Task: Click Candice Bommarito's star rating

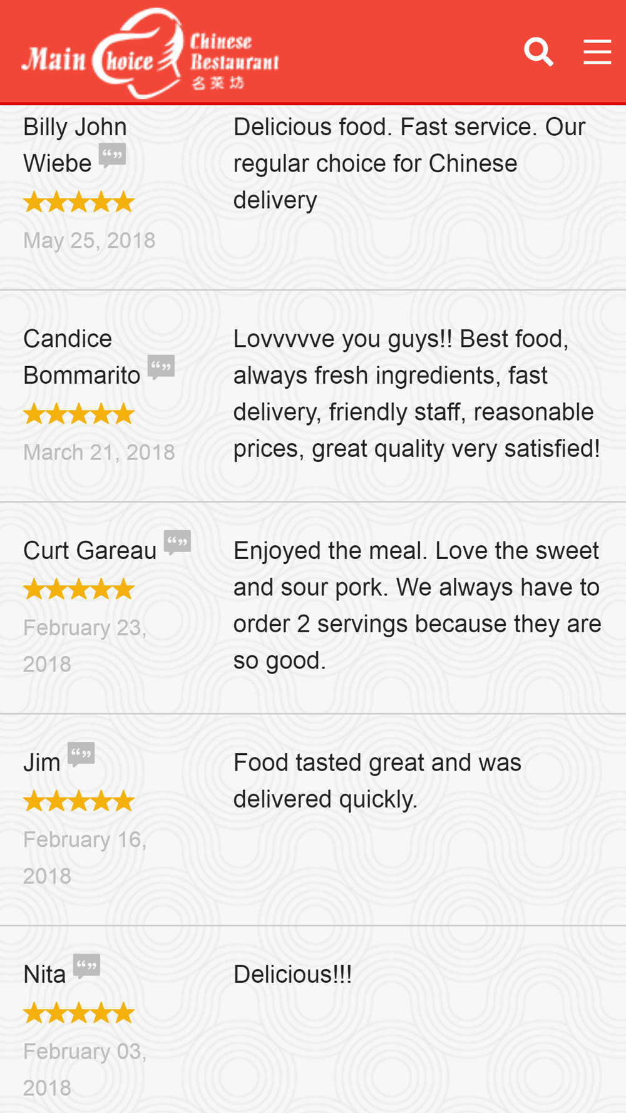Action: click(x=79, y=414)
